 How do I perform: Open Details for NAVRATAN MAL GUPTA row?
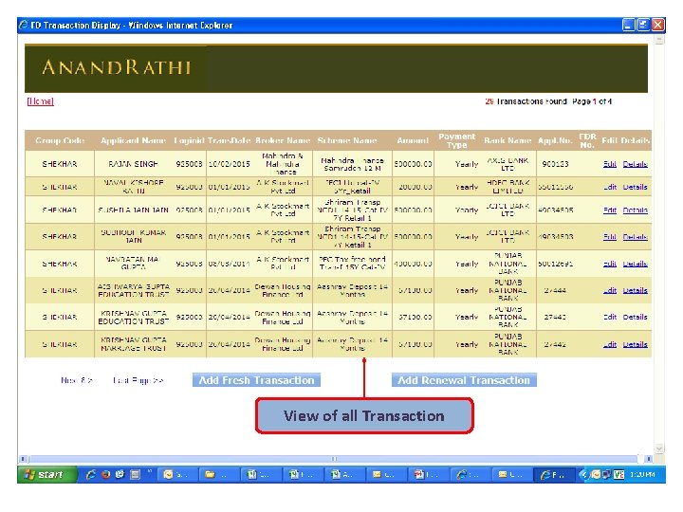click(635, 264)
